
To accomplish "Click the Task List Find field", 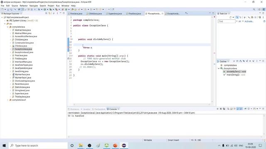I will (227, 22).
